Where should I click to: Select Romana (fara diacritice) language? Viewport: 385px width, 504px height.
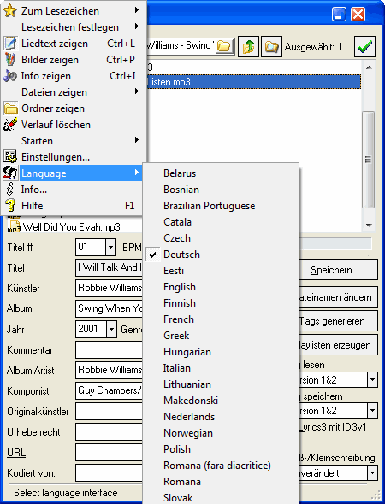coord(221,465)
